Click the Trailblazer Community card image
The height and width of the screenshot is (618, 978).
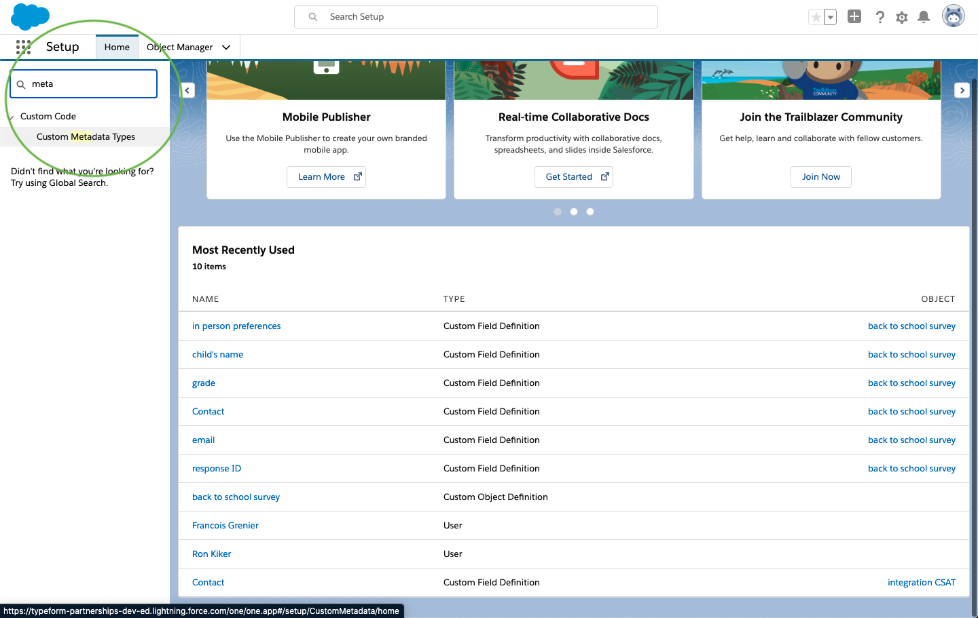click(x=821, y=80)
